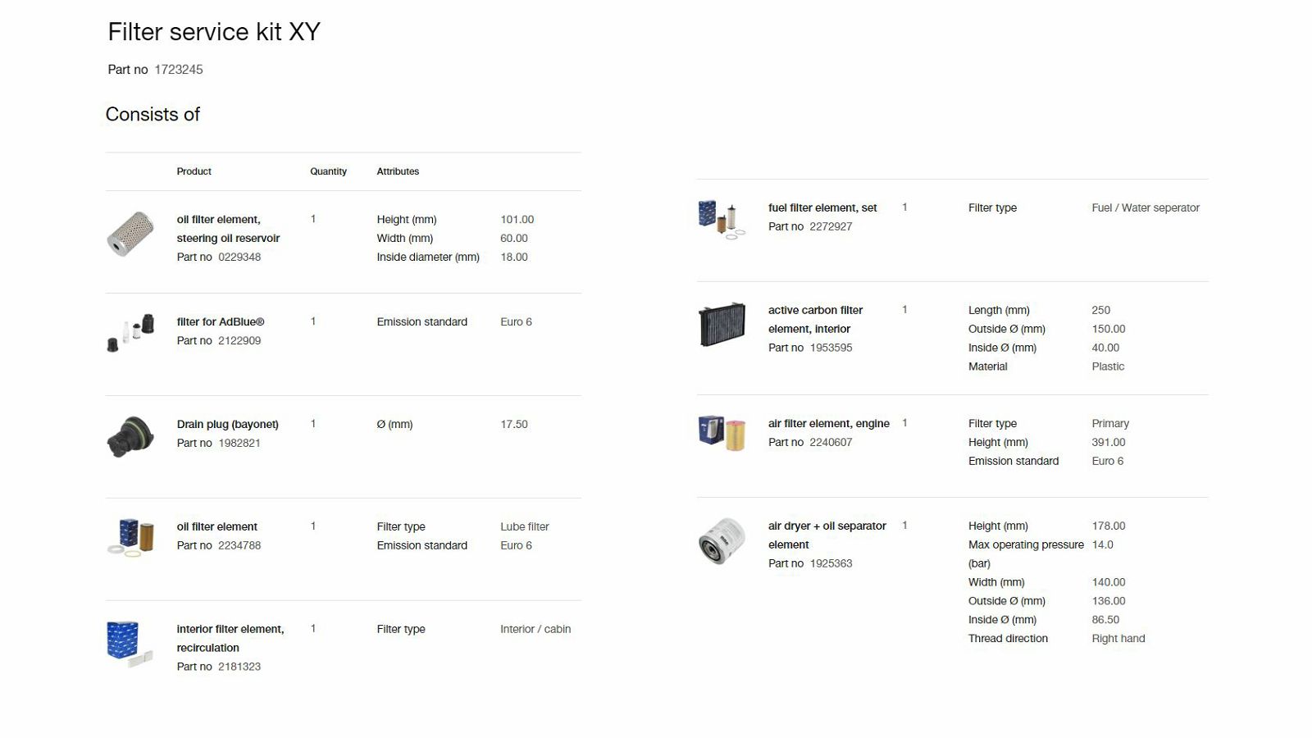Click the Attributes column header

click(398, 171)
